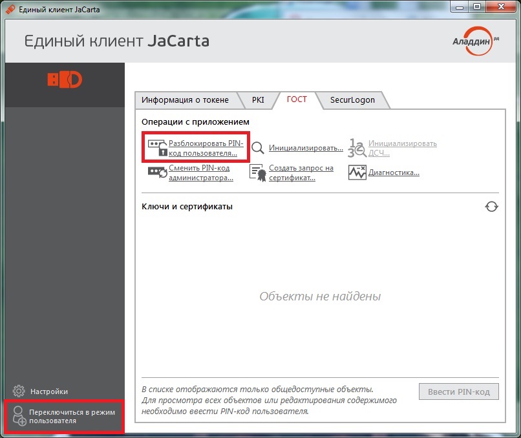Click the note about общедоступные объекты
This screenshot has height=438, width=521.
(269, 400)
